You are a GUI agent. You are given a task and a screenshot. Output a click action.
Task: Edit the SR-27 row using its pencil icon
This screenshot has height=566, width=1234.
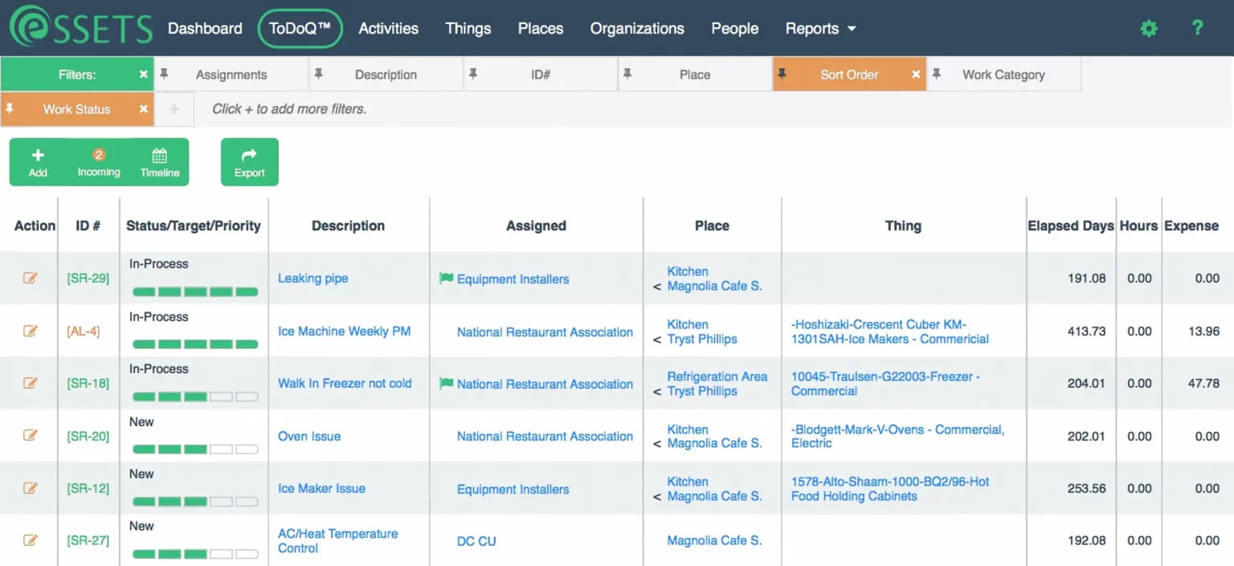30,540
